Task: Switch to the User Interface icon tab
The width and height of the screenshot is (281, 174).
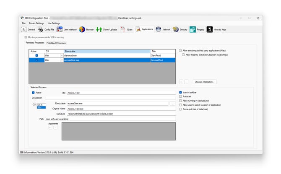Action: 60,29
